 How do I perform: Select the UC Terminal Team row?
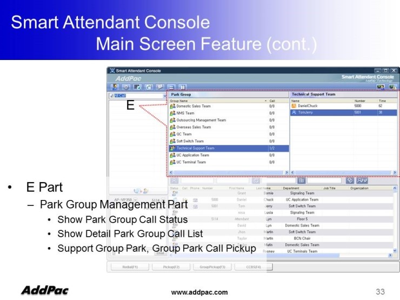tap(229, 162)
